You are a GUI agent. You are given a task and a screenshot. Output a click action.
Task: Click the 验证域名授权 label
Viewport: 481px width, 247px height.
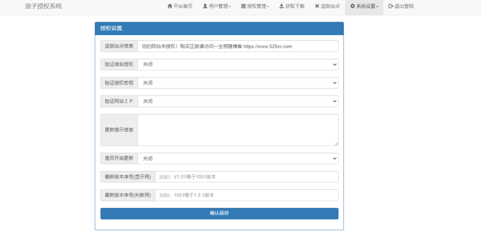coord(119,65)
